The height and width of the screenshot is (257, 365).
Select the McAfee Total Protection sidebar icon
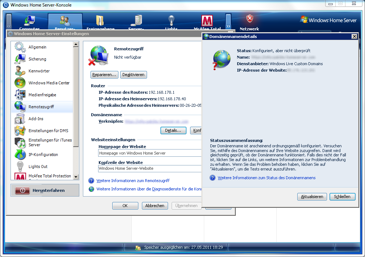coord(20,176)
